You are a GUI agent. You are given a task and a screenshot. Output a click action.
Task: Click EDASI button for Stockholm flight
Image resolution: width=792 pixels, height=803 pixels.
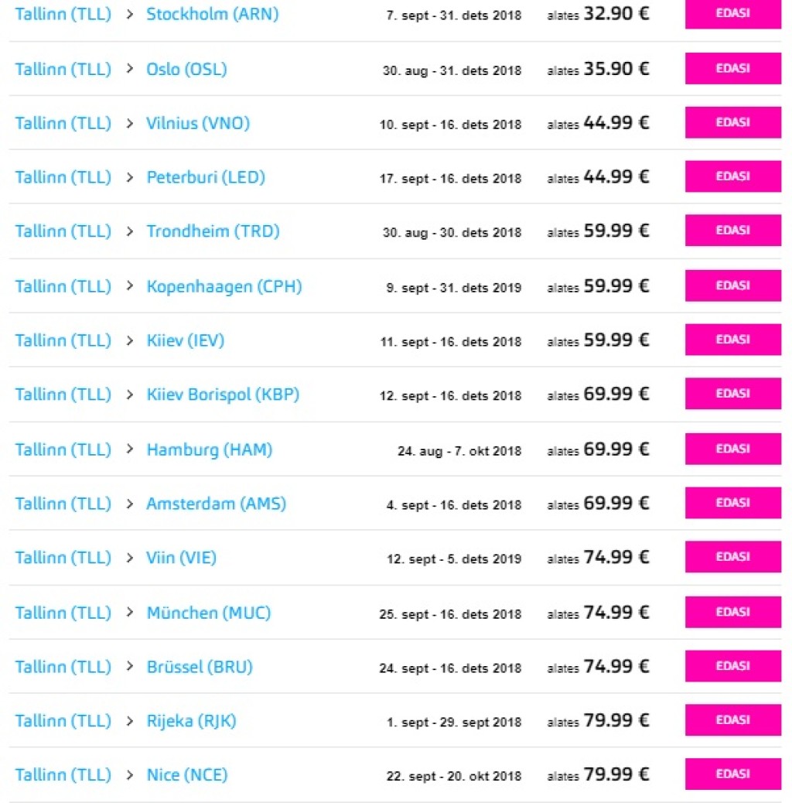[732, 14]
